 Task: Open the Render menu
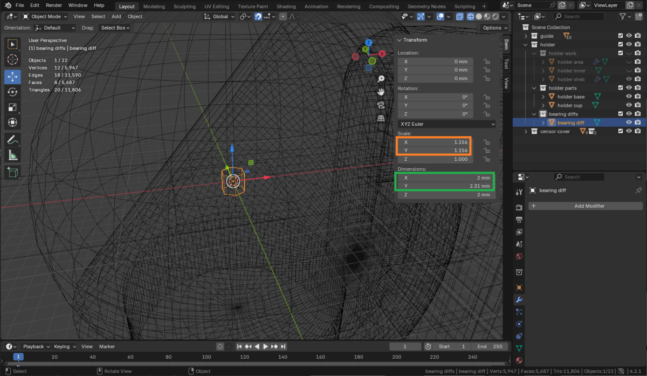click(54, 5)
